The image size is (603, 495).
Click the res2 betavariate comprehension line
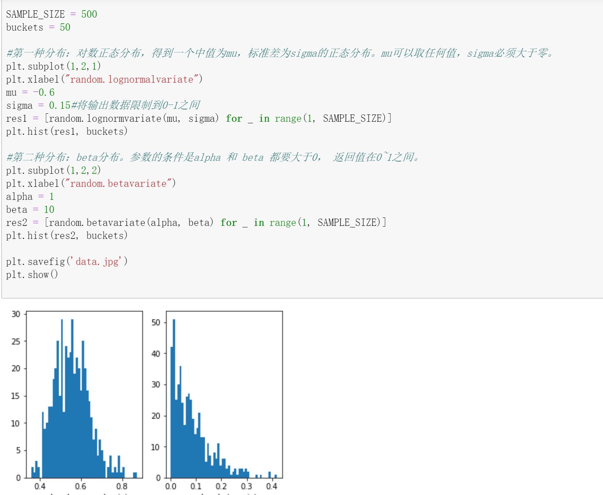pos(196,222)
